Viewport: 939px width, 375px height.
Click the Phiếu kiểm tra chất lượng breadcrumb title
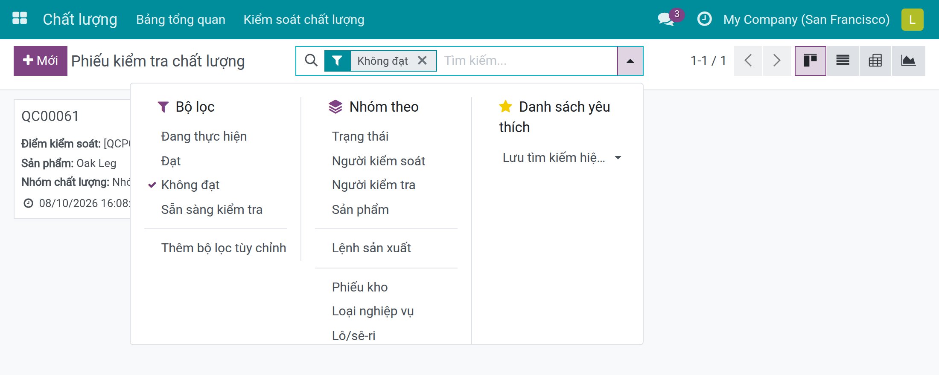point(158,61)
